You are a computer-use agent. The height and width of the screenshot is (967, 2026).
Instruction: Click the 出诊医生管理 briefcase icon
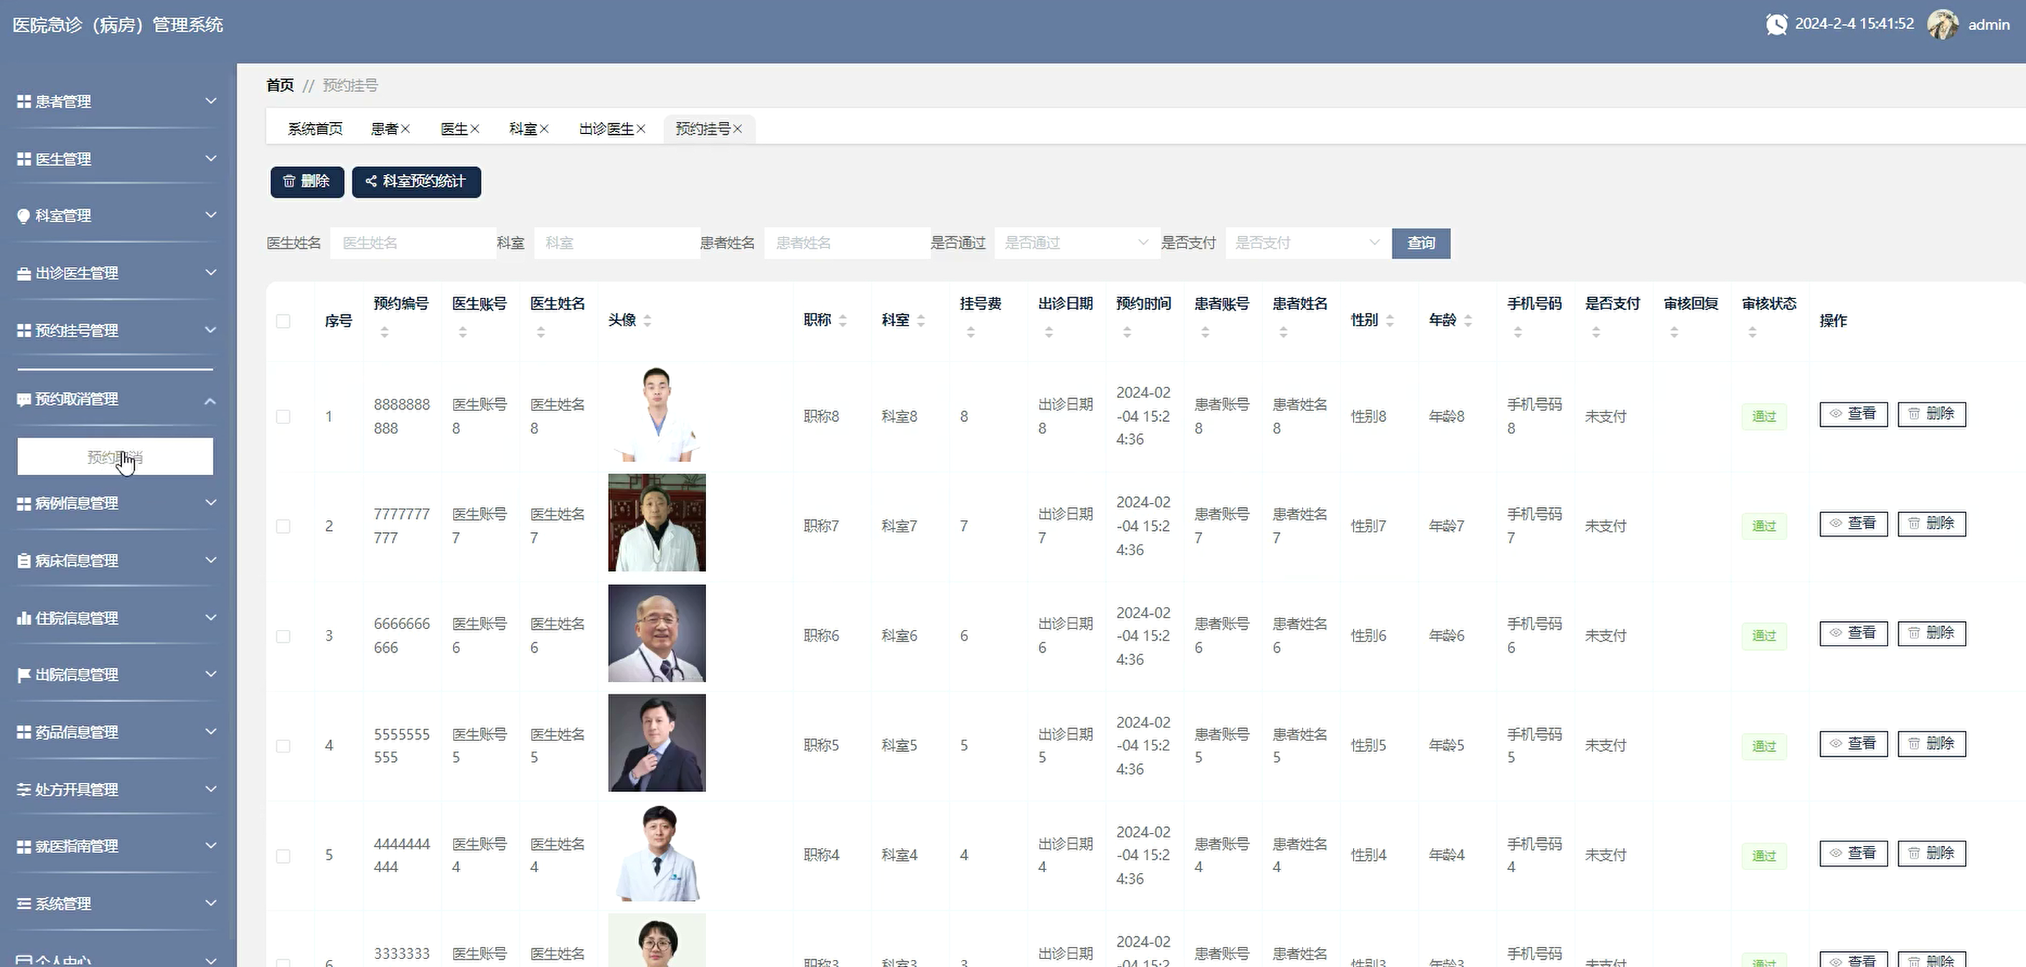coord(24,273)
